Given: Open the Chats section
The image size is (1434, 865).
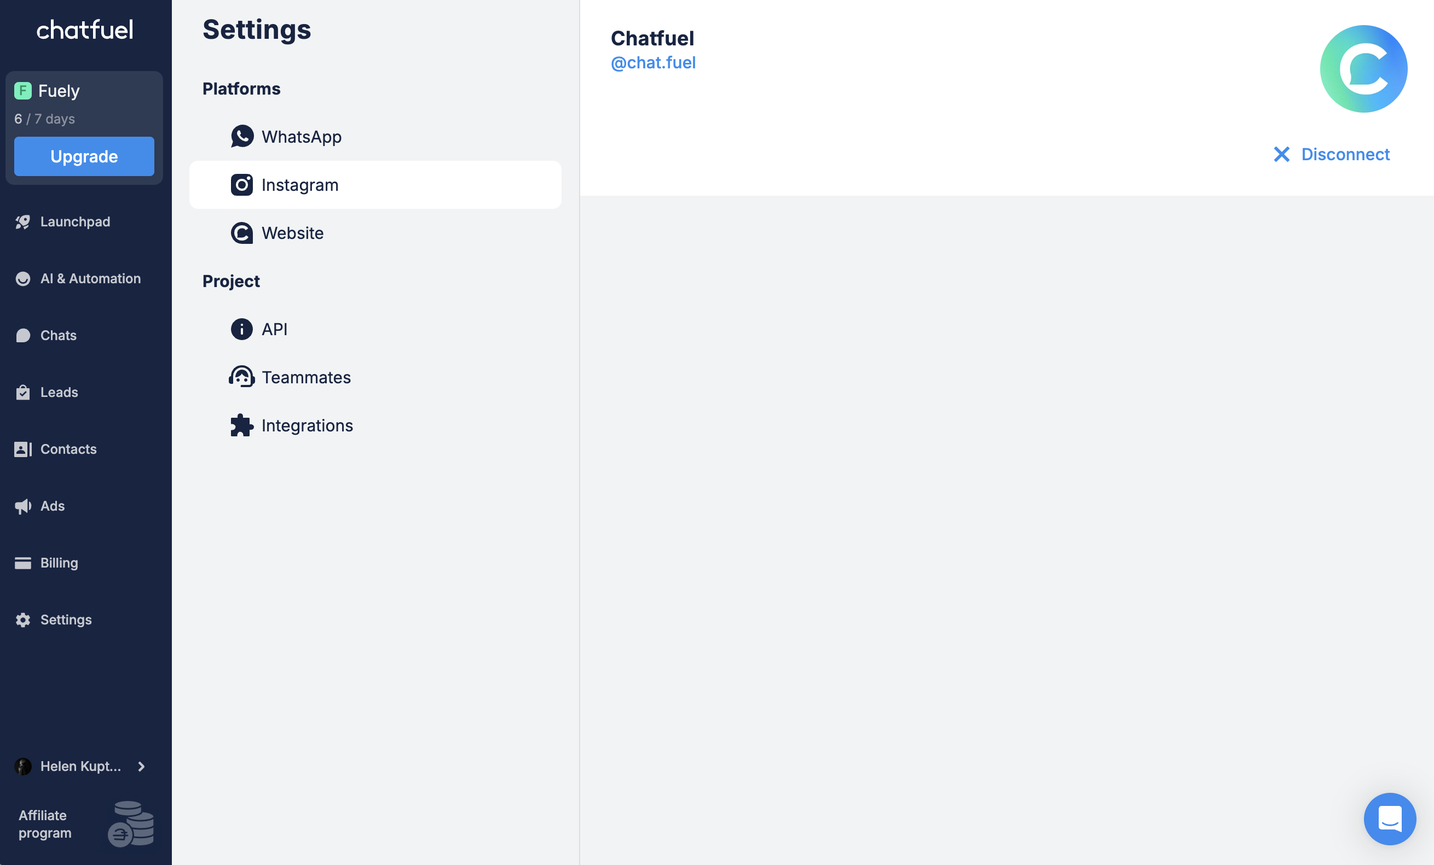Looking at the screenshot, I should click(58, 335).
